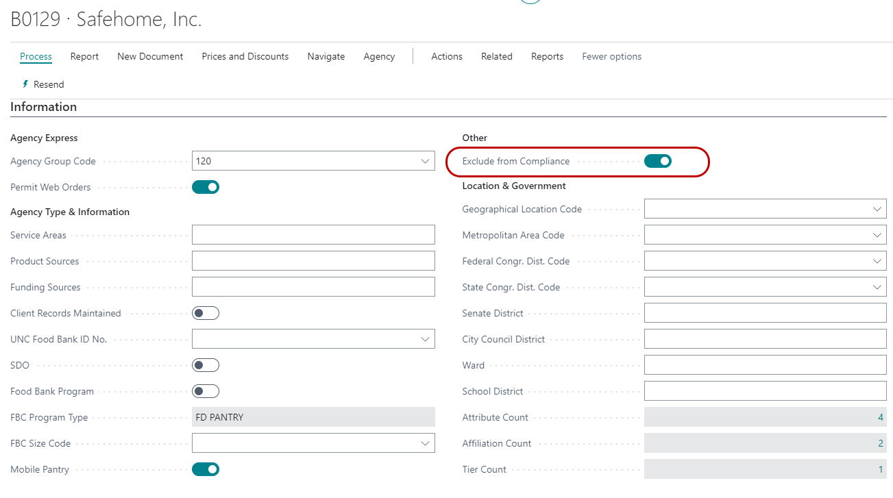Select Prices and Discounts menu
Screen dimensions: 893x498
[245, 56]
